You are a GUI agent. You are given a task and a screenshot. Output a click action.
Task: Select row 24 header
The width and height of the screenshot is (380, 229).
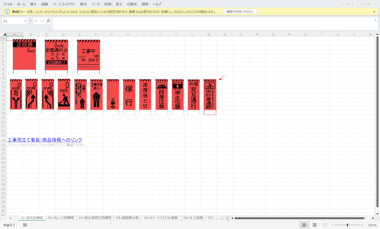click(x=3, y=140)
